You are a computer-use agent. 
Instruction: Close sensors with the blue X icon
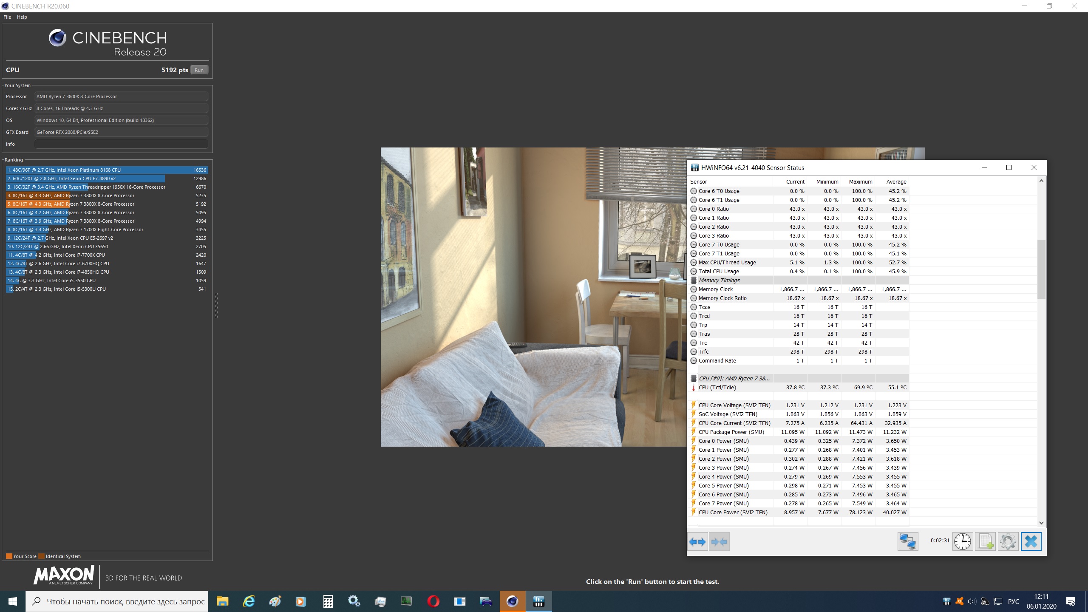click(x=1031, y=542)
